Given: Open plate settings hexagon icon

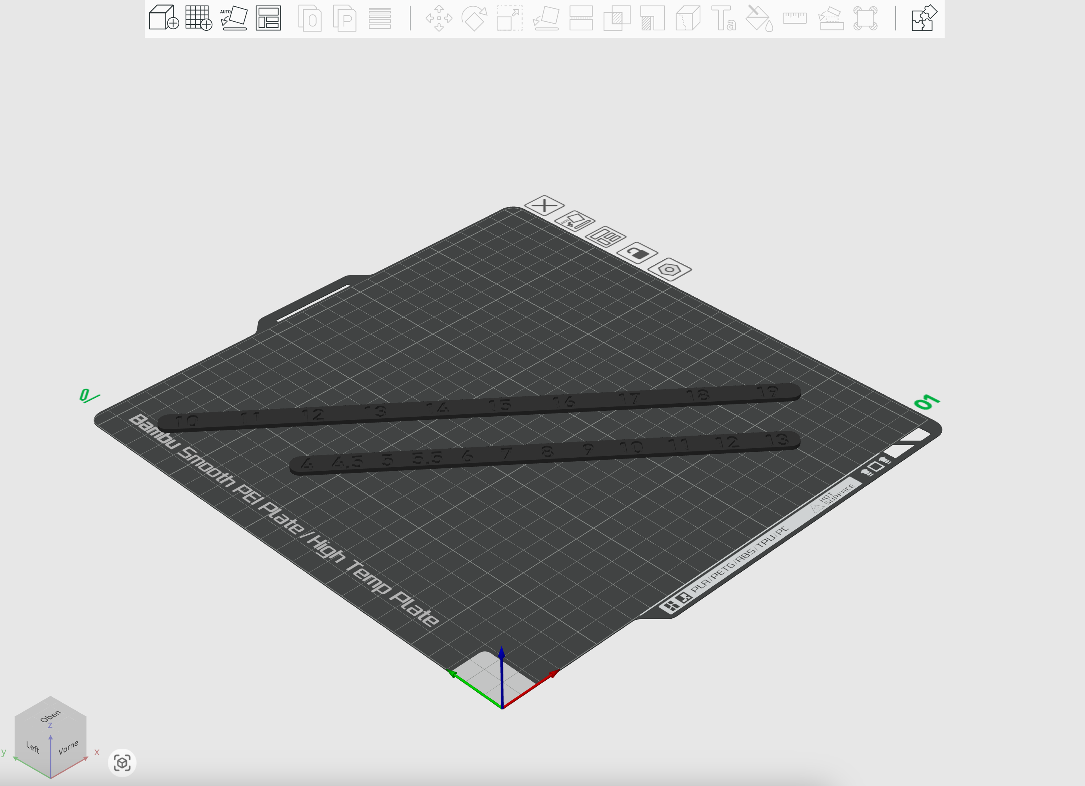Looking at the screenshot, I should (669, 269).
